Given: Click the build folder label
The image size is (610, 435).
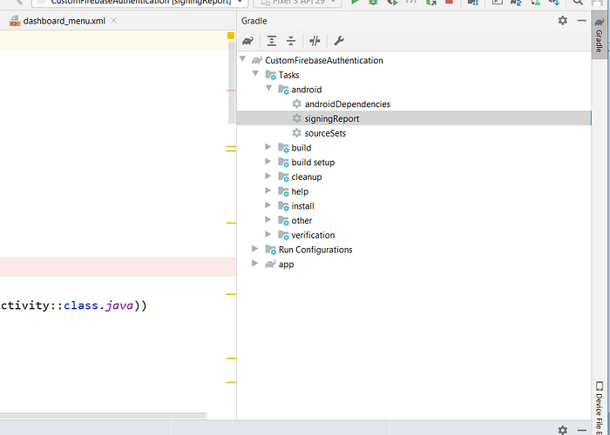Looking at the screenshot, I should 302,148.
